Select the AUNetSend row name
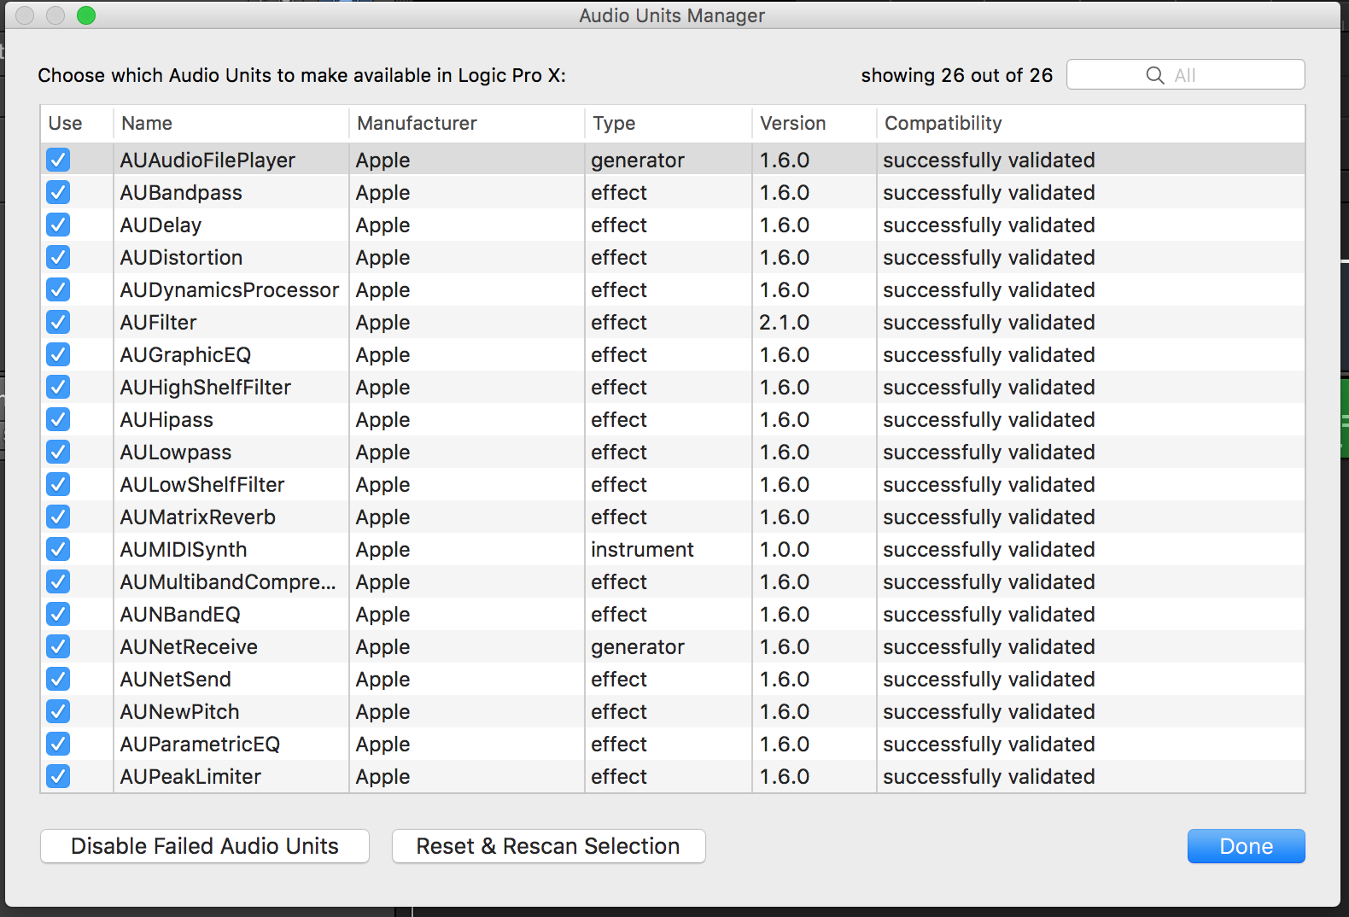 coord(176,680)
